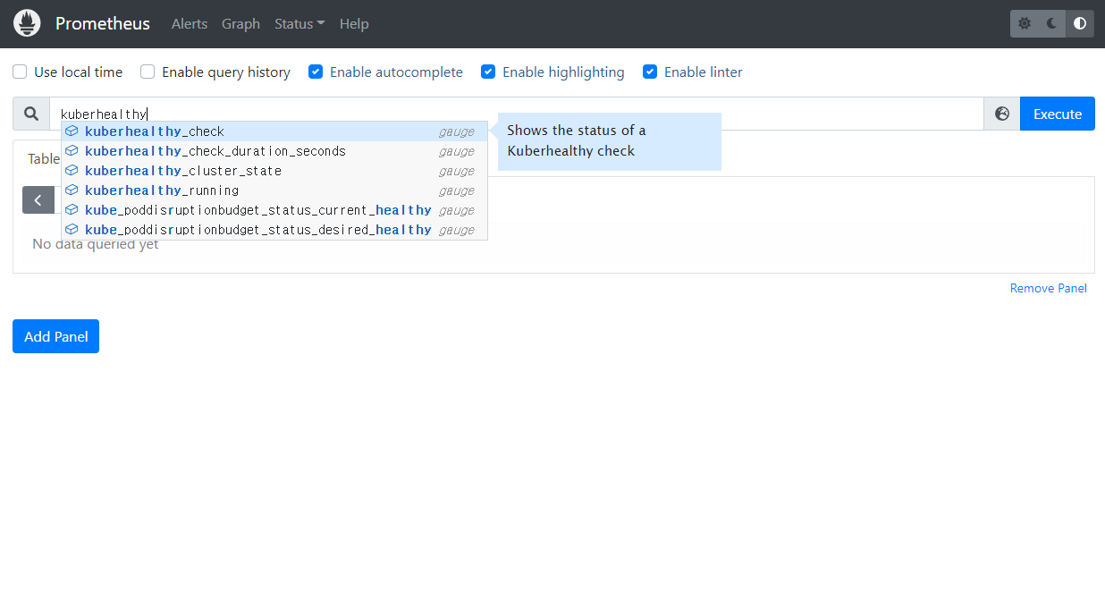This screenshot has width=1105, height=592.
Task: Click the cube icon beside kuberhealthy_check
Action: [x=72, y=131]
